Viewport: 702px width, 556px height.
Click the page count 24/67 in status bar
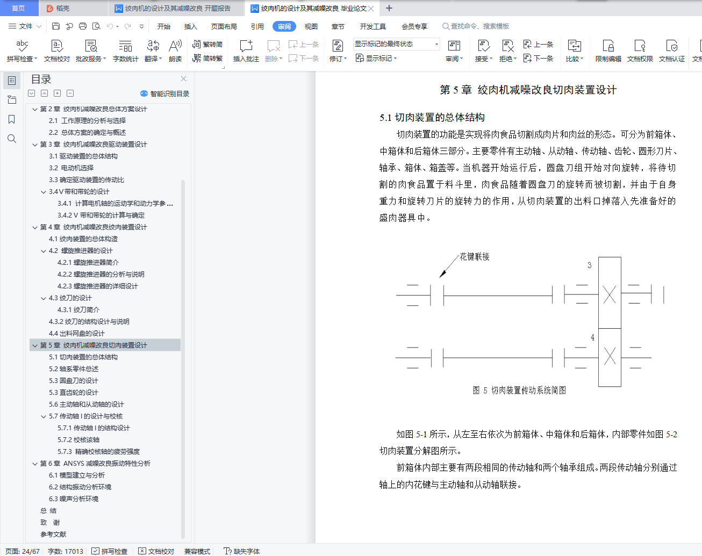(x=23, y=551)
